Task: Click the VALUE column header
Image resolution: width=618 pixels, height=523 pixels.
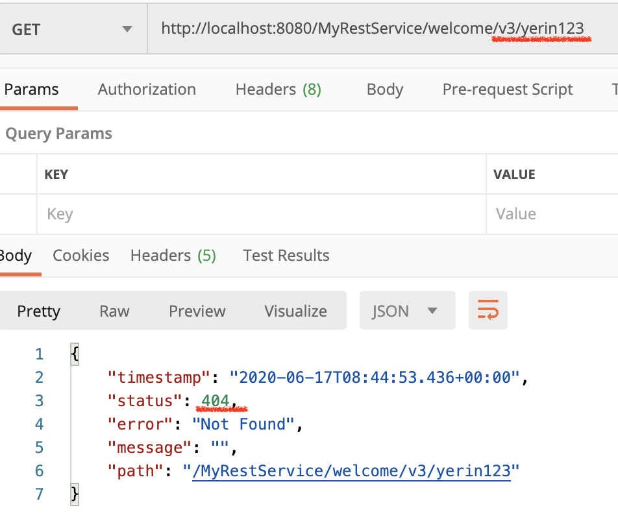Action: (514, 175)
